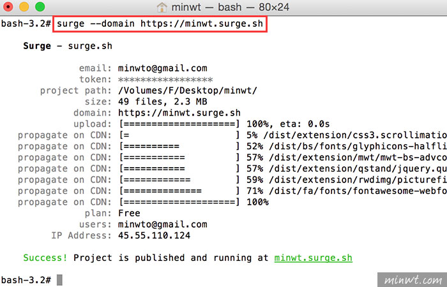Viewport: 447px width, 287px height.
Task: Click the command 'surge --domain https://minwt.surge.sh'
Action: click(160, 24)
